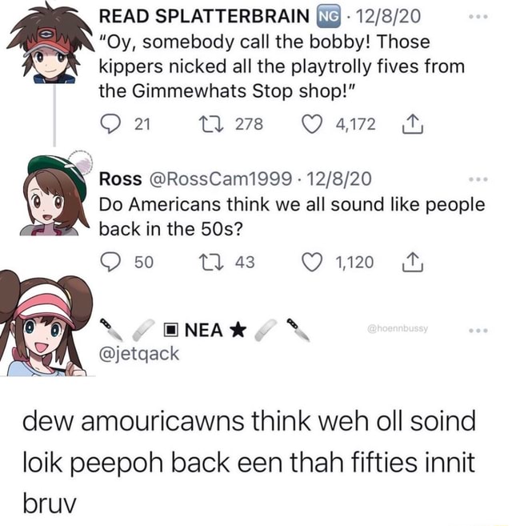Open more options on SPLATTERBRAIN tweet
The height and width of the screenshot is (526, 512).
[x=478, y=17]
